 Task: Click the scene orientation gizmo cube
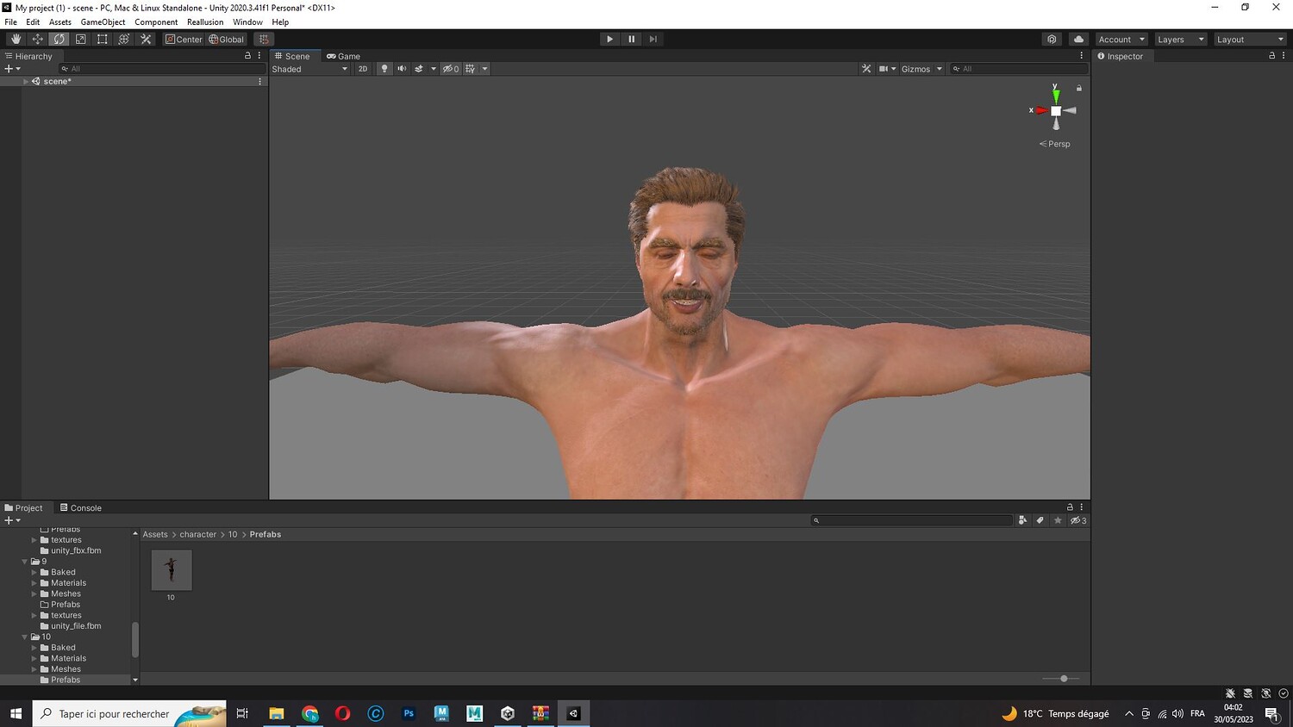tap(1056, 111)
